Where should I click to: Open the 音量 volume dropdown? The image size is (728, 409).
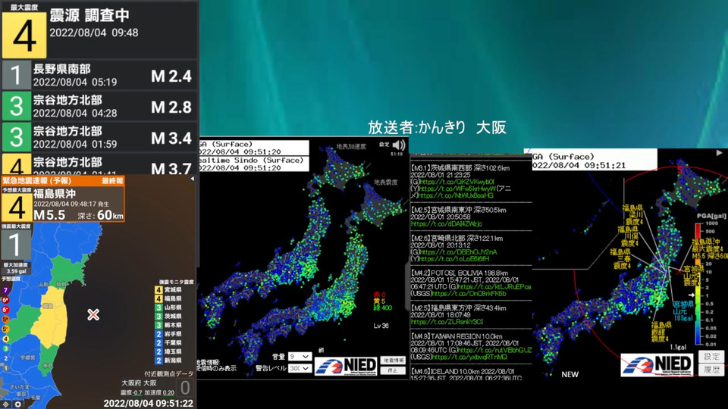[300, 356]
